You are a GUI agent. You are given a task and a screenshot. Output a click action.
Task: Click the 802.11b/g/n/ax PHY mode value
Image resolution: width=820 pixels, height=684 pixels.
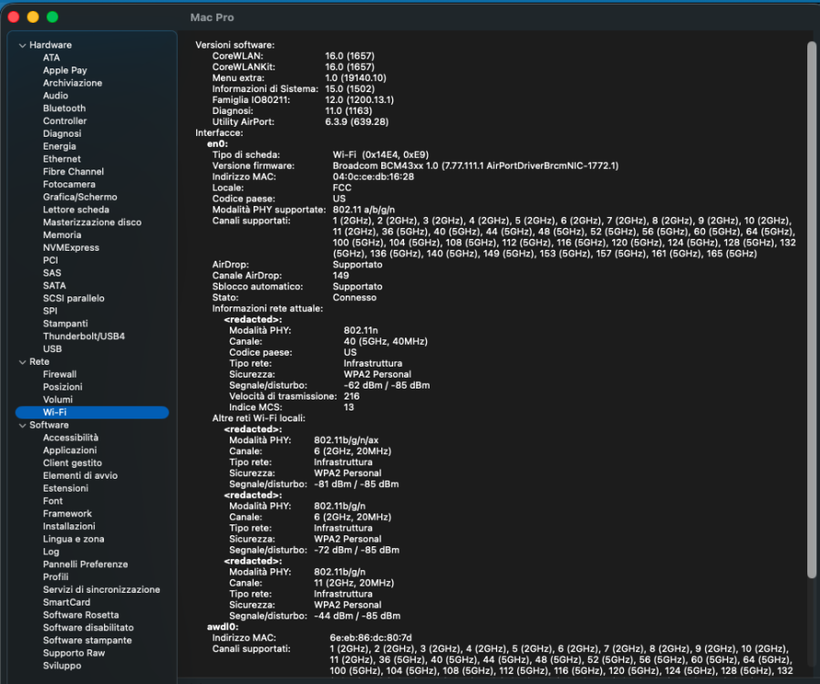[x=347, y=440]
